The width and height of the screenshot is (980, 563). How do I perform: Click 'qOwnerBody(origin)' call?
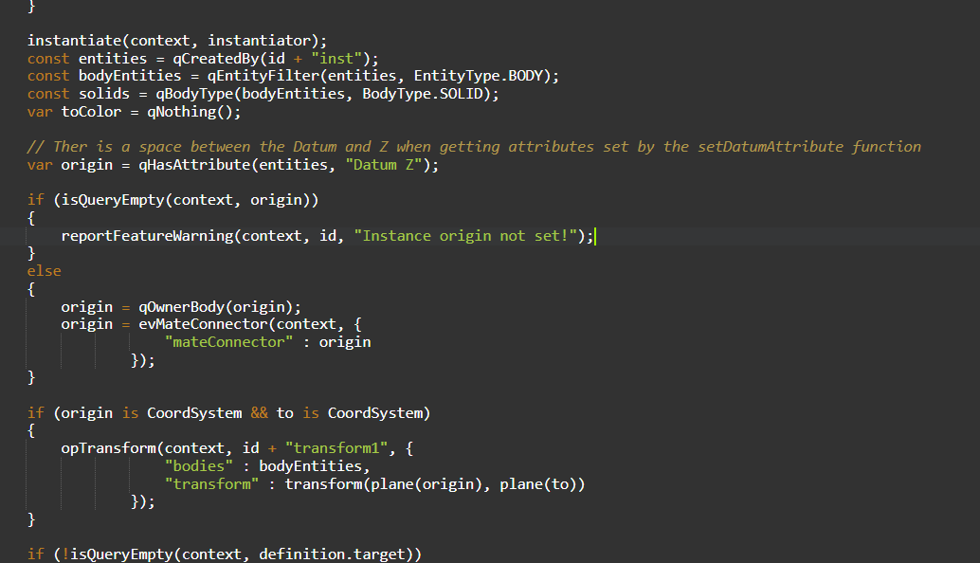tap(216, 307)
